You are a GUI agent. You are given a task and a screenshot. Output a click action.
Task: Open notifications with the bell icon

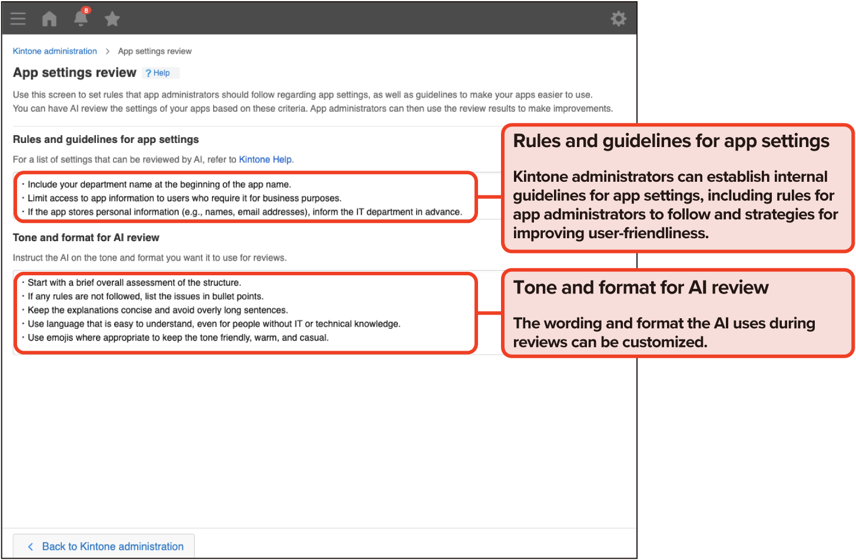pos(81,19)
